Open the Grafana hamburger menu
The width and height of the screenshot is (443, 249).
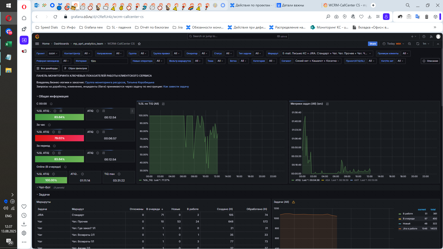(37, 44)
